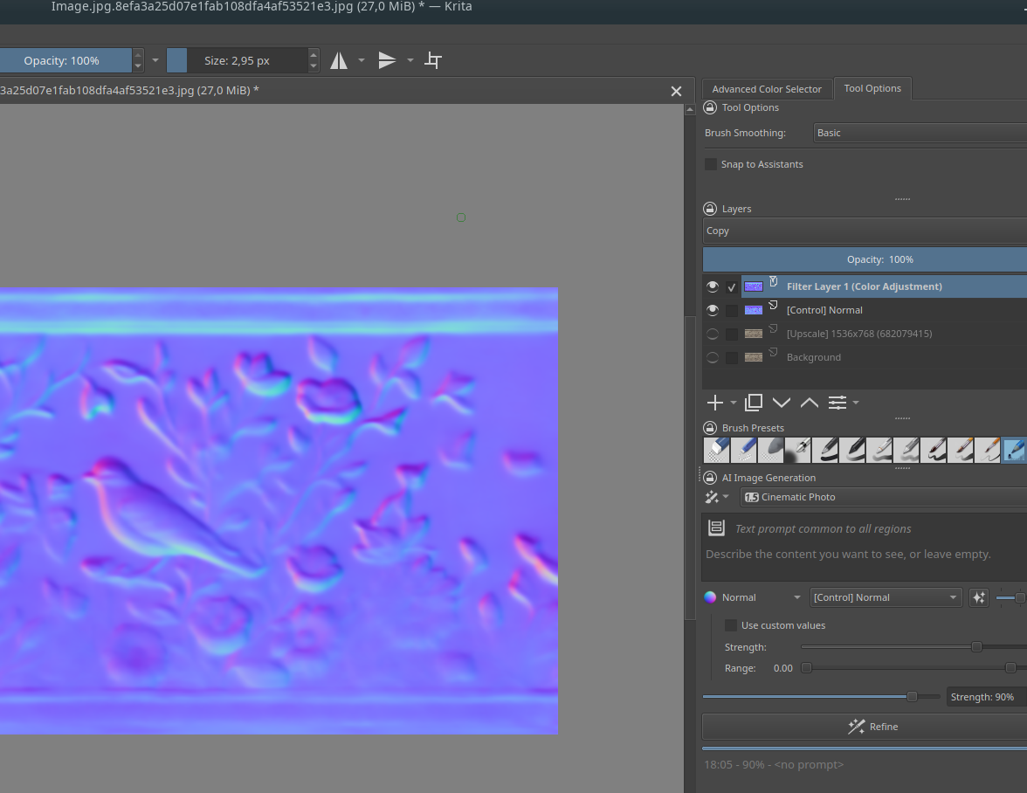Image resolution: width=1027 pixels, height=793 pixels.
Task: Switch to Advanced Color Selector tab
Action: [x=767, y=89]
